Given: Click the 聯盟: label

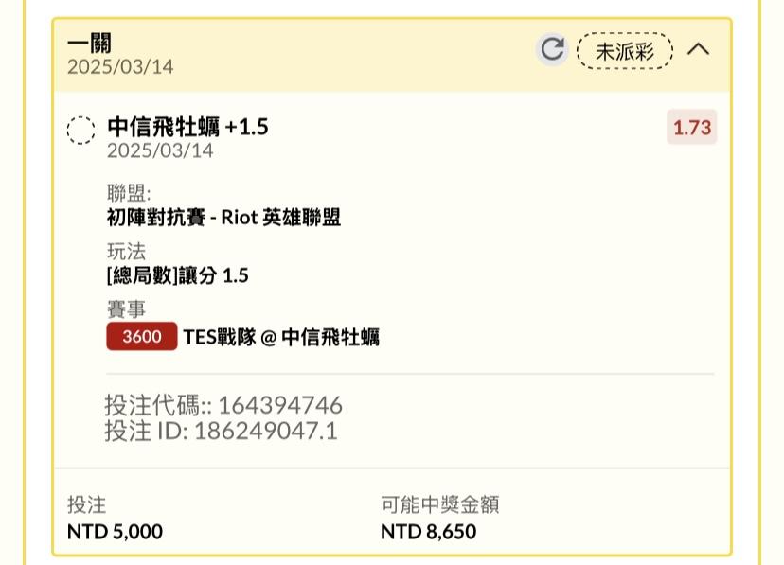Looking at the screenshot, I should [x=129, y=193].
